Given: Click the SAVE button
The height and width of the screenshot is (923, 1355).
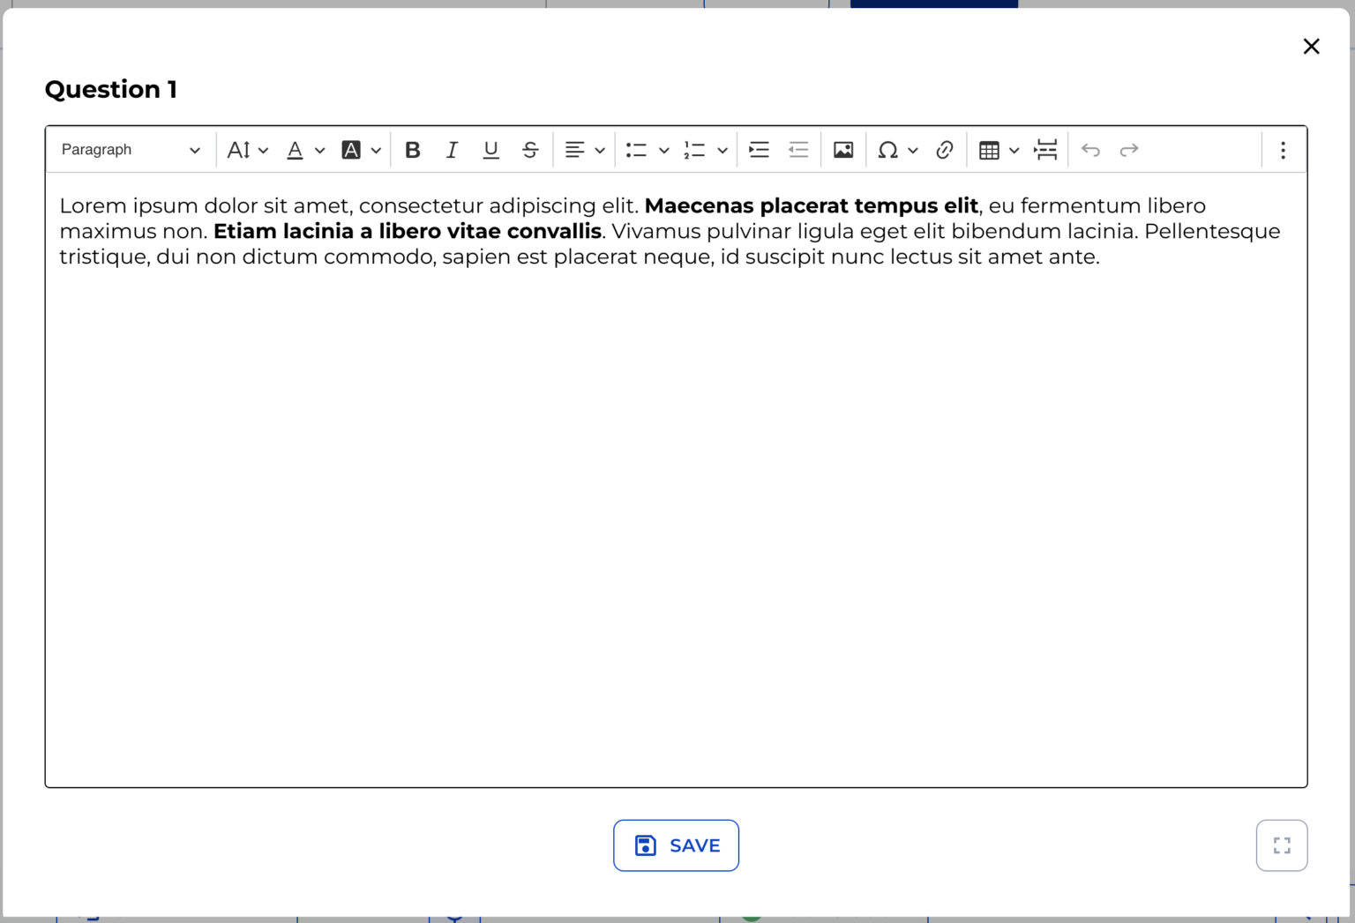Looking at the screenshot, I should click(x=676, y=845).
